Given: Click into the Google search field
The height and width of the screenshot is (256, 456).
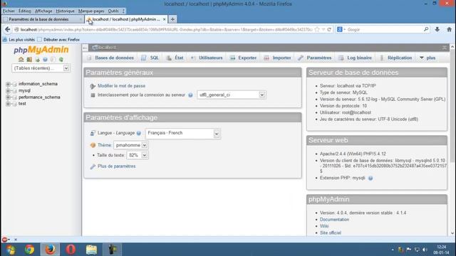Looking at the screenshot, I should coord(384,29).
